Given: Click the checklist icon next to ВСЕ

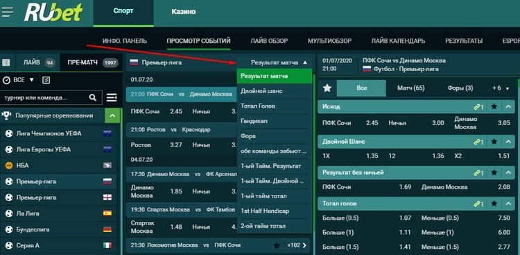Looking at the screenshot, I should (46, 79).
